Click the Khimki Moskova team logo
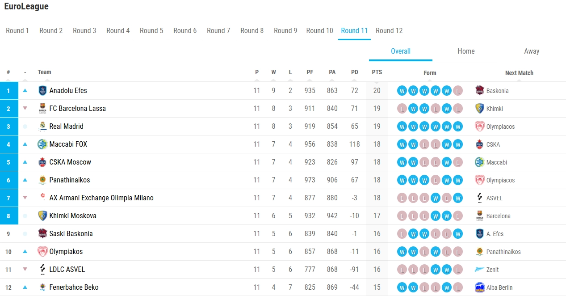Viewport: 566px width, 296px height. click(x=42, y=216)
